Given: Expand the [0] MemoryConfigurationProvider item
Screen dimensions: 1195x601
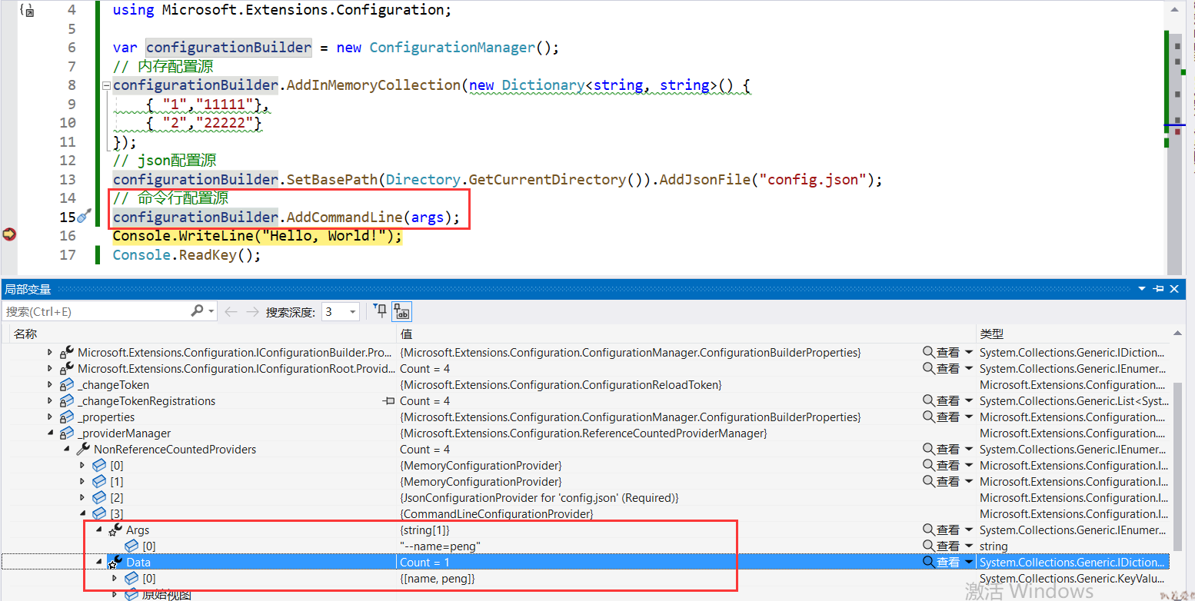Looking at the screenshot, I should (82, 465).
